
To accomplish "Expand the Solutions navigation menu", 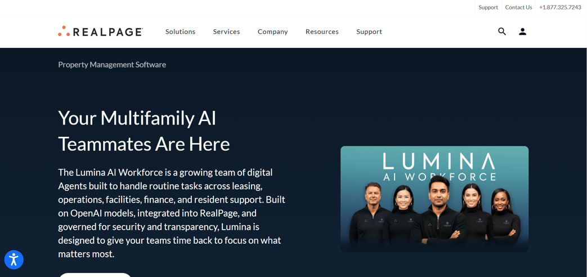I will point(180,32).
